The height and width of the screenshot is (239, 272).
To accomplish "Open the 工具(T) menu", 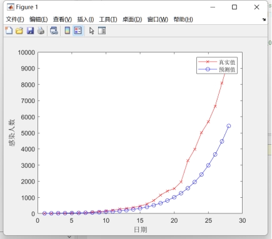I will [x=108, y=19].
